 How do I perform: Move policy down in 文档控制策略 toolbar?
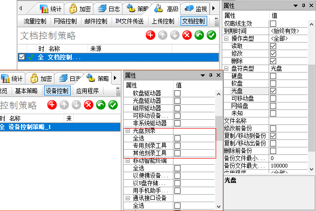pyautogui.click(x=175, y=36)
